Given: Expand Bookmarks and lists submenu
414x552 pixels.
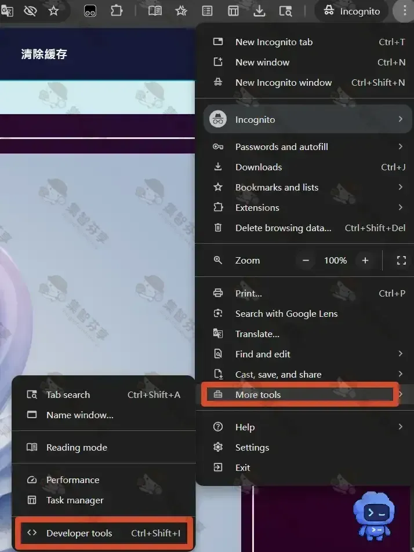Looking at the screenshot, I should (304, 187).
